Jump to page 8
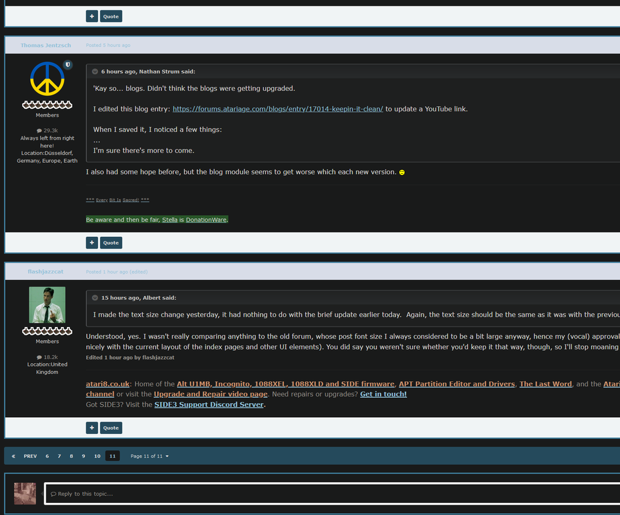The image size is (620, 515). coord(71,456)
